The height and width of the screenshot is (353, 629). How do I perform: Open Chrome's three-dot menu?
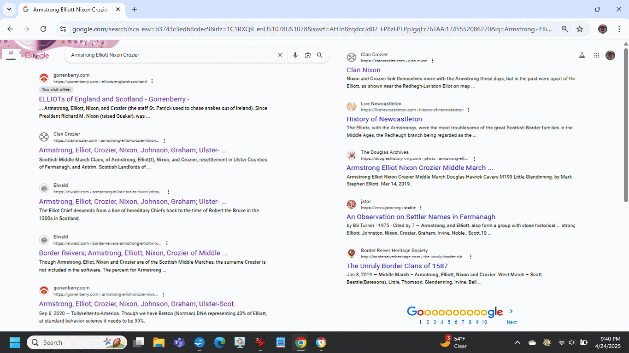(x=619, y=29)
